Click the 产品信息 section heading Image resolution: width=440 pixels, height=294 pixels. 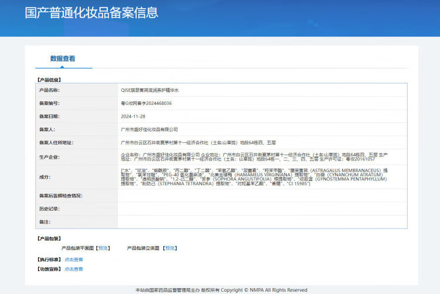(49, 79)
